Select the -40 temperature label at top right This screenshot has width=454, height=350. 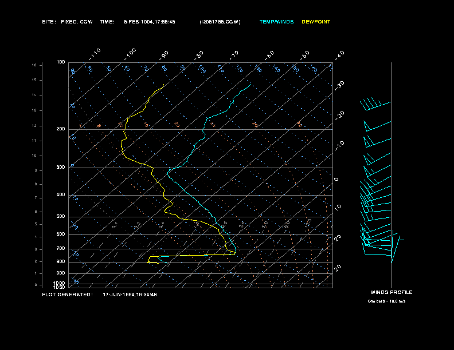click(339, 54)
